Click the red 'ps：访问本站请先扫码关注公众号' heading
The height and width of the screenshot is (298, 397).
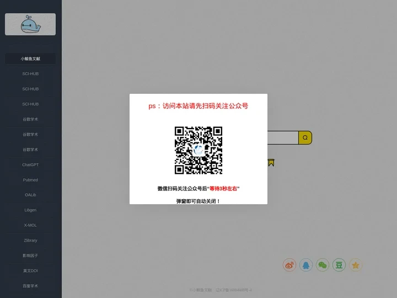click(198, 106)
